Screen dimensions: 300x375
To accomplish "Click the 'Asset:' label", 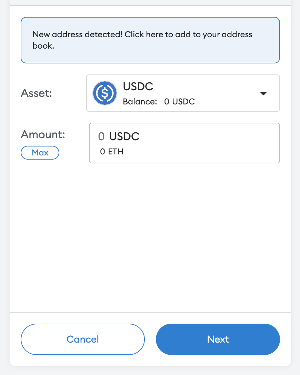I will click(x=36, y=93).
